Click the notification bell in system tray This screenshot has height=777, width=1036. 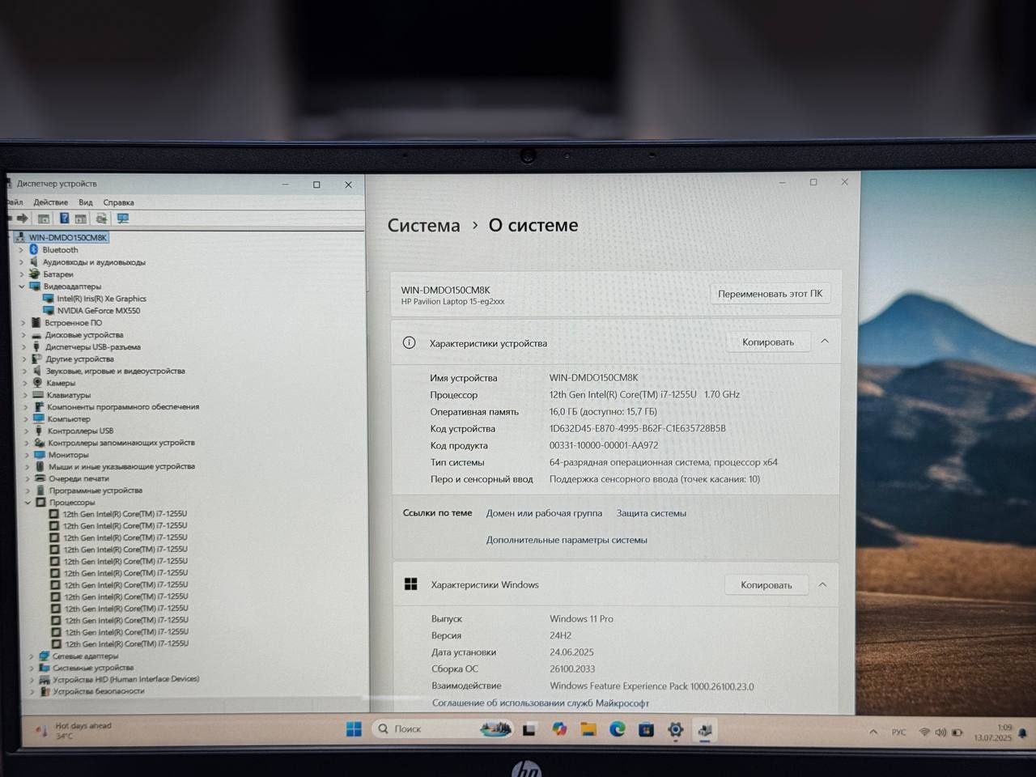[1022, 733]
